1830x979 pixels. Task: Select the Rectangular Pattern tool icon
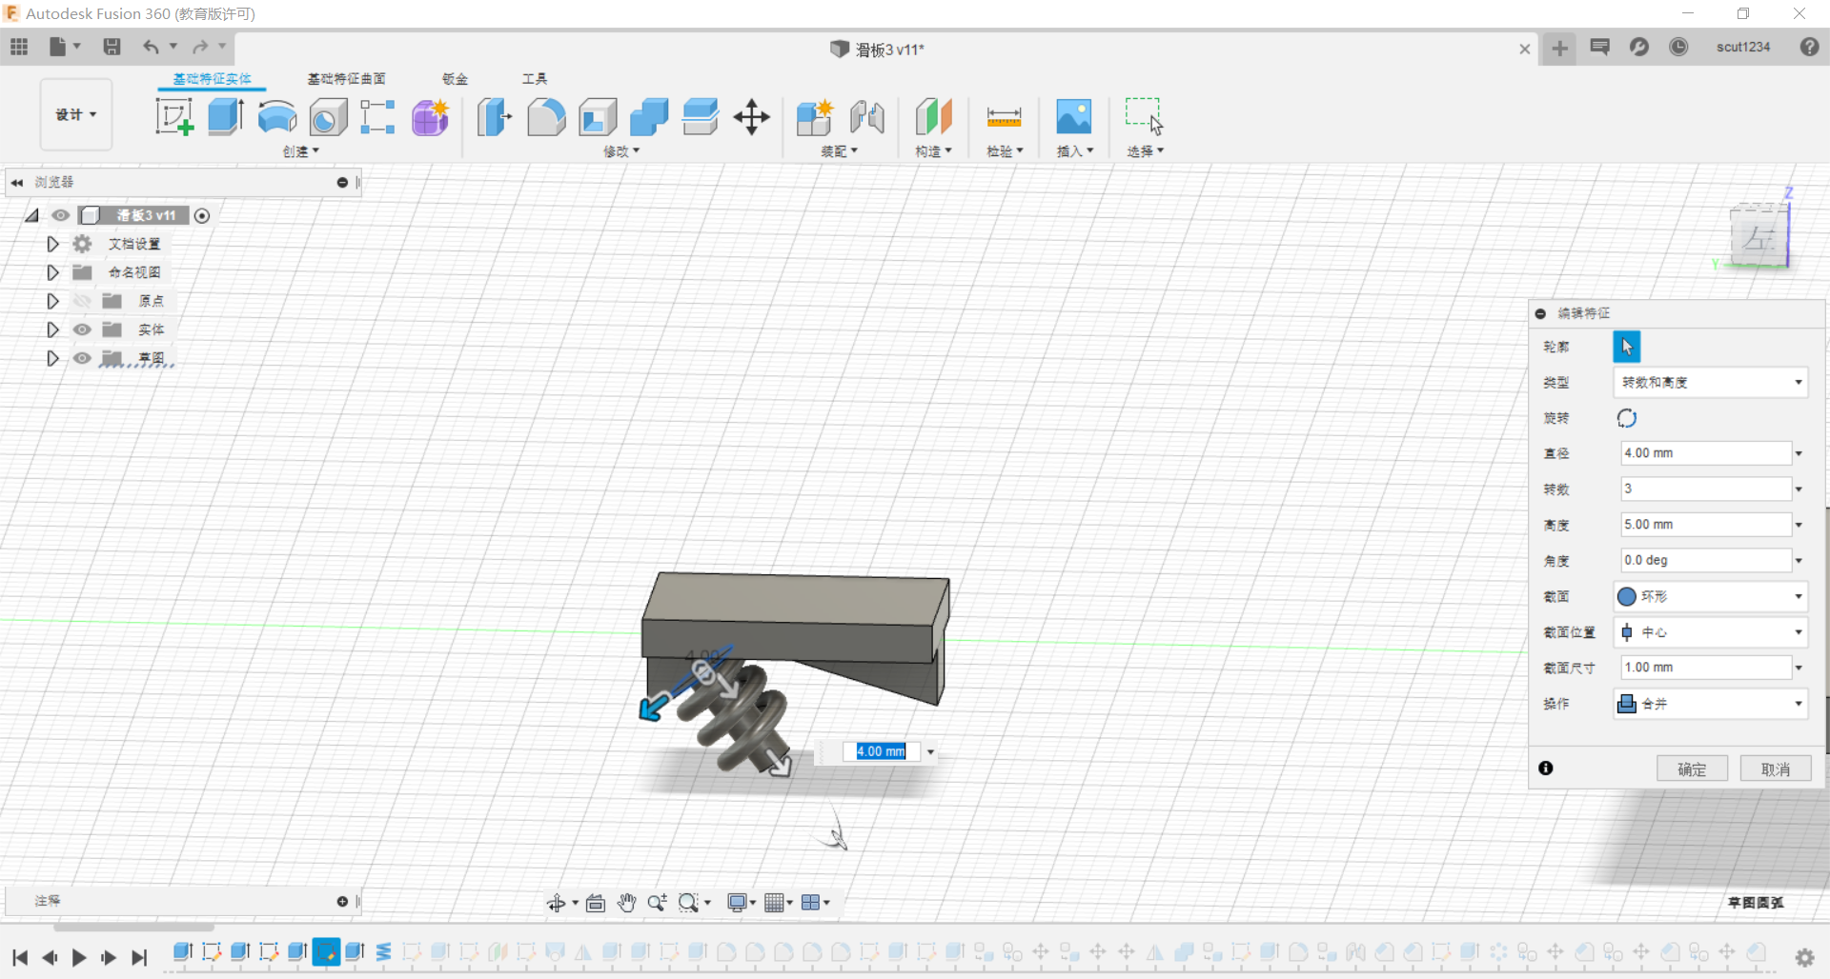point(377,117)
